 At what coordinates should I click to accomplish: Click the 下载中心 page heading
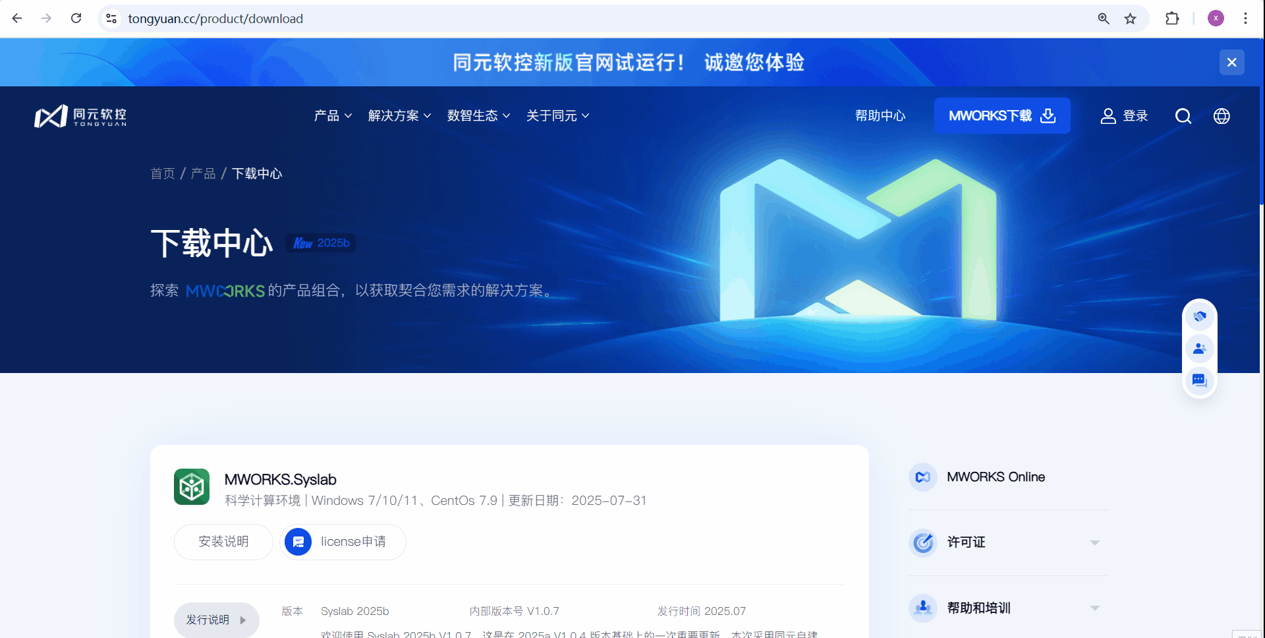[211, 243]
